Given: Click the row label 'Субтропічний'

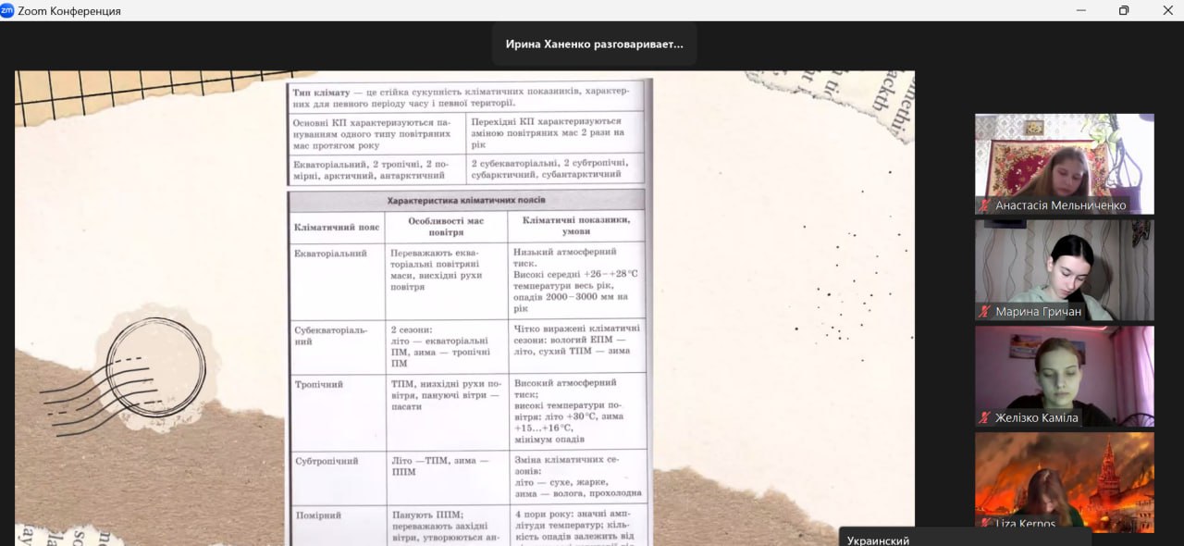Looking at the screenshot, I should tap(326, 461).
